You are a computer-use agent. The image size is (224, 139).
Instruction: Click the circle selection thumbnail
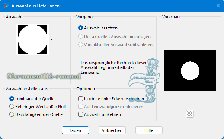[x=33, y=40]
